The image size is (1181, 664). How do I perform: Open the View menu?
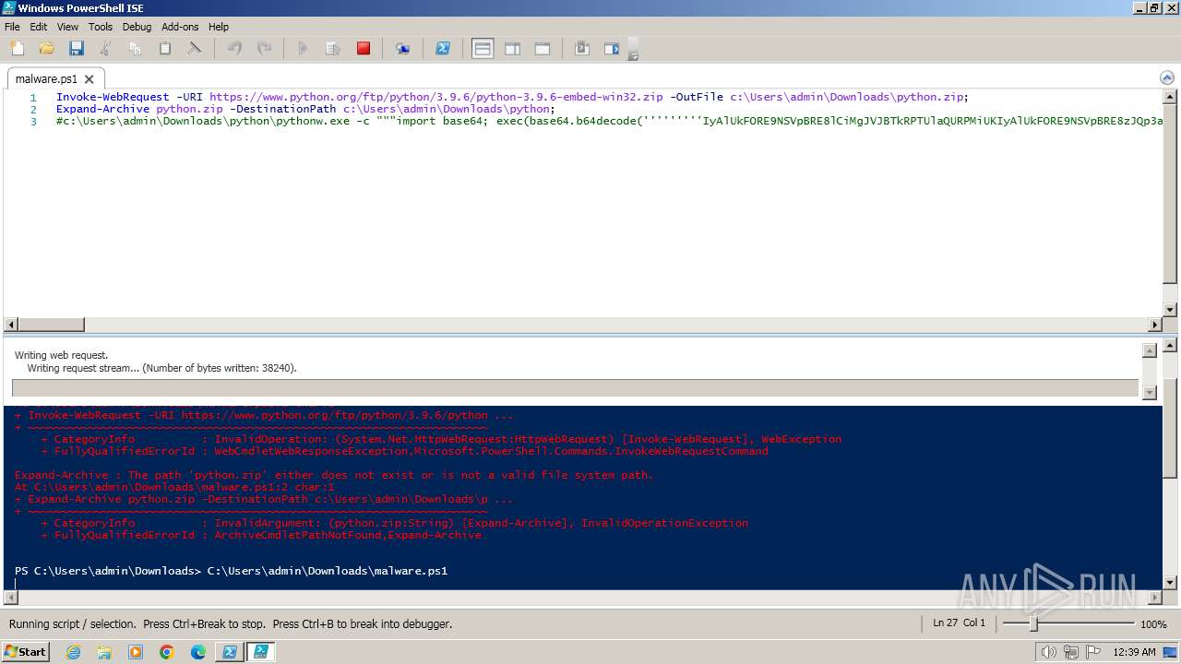(67, 27)
